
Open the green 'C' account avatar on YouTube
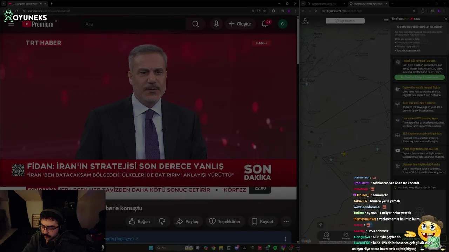[282, 24]
